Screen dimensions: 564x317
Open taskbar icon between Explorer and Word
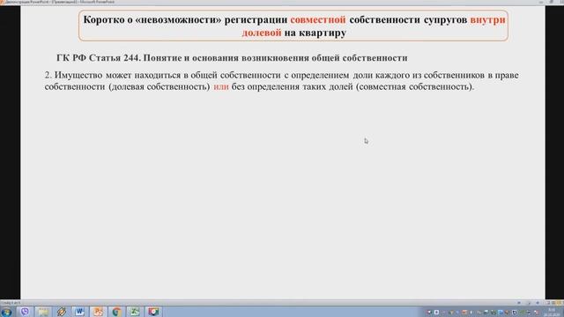coord(62,312)
